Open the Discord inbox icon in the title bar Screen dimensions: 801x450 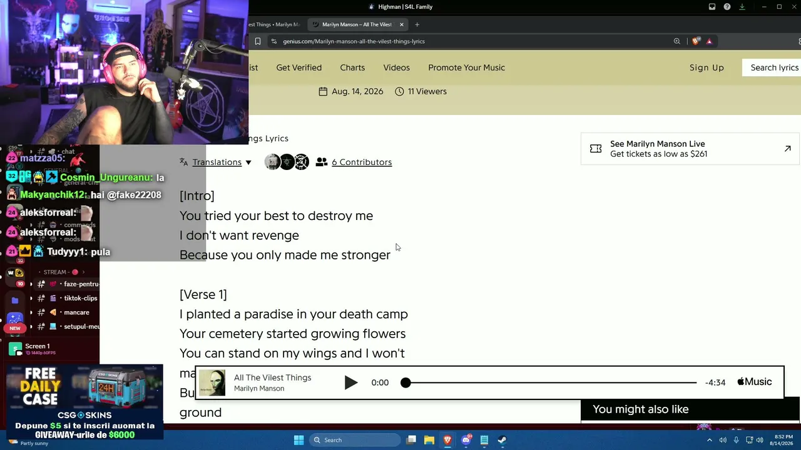tap(712, 7)
